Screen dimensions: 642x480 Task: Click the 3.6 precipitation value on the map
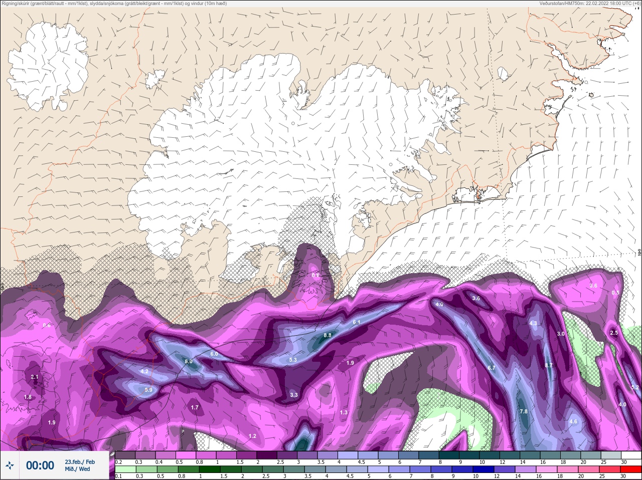point(476,298)
